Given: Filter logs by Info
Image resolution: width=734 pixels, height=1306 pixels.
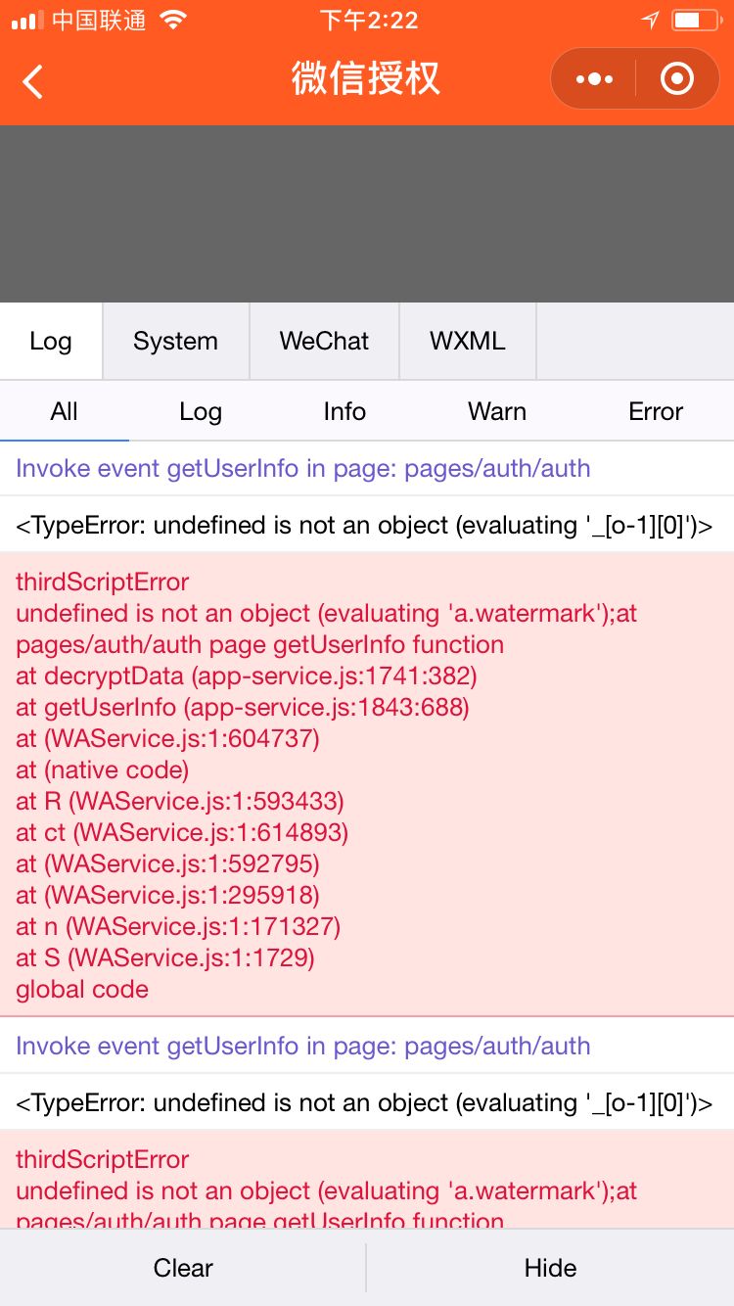Looking at the screenshot, I should coord(344,411).
